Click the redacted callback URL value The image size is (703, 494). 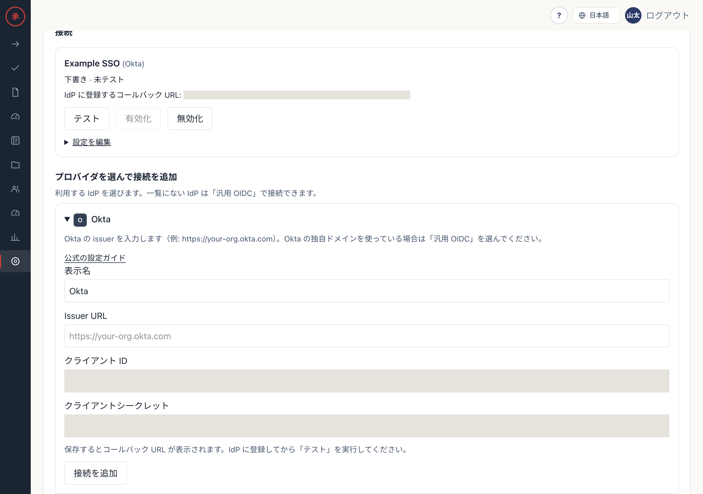[x=297, y=95]
